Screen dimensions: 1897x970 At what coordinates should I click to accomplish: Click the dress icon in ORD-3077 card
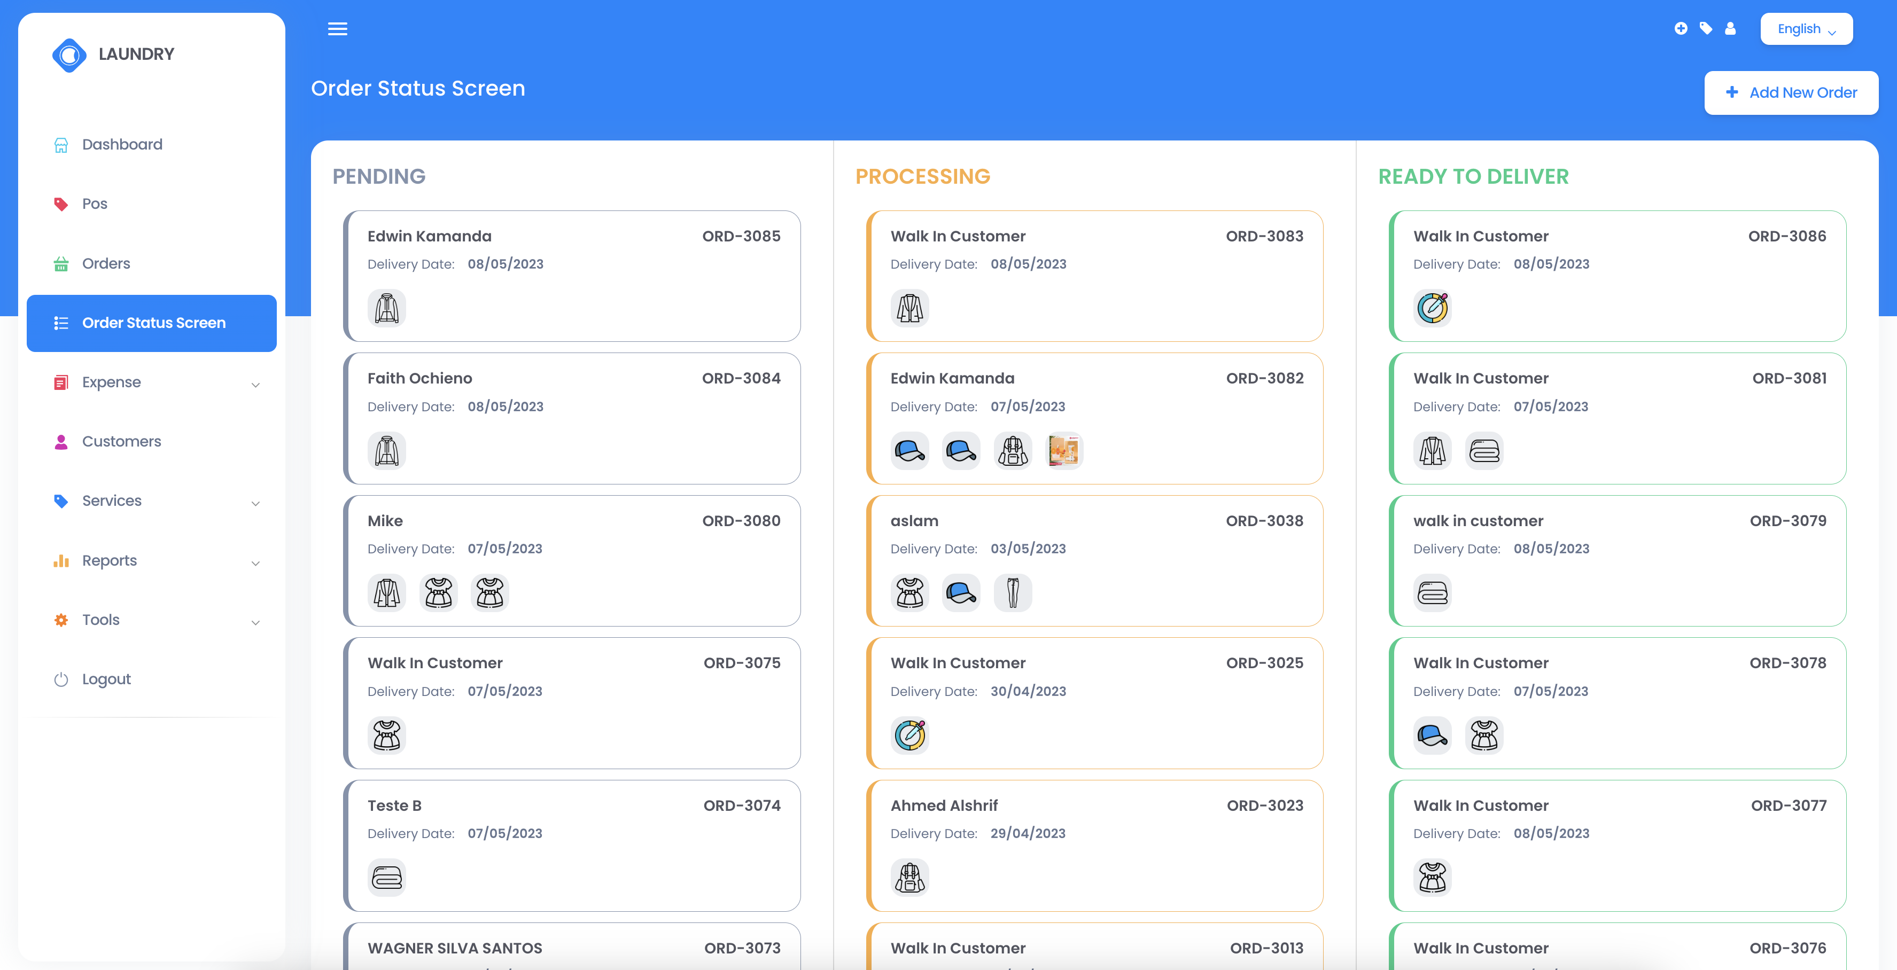click(x=1432, y=877)
